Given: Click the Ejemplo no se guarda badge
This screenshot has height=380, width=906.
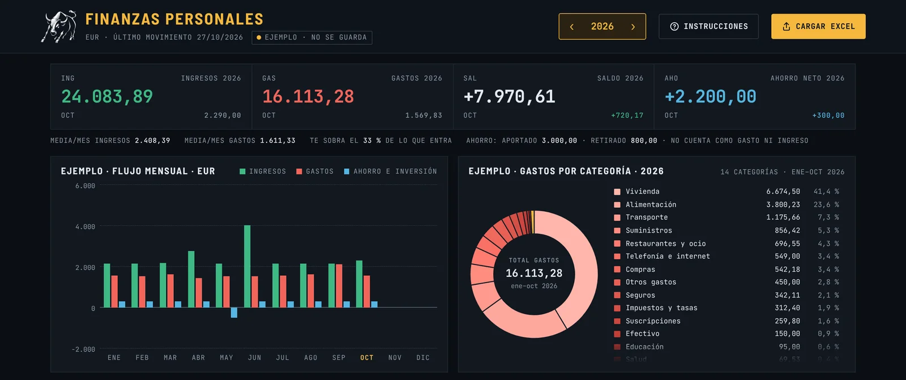Looking at the screenshot, I should pyautogui.click(x=312, y=37).
